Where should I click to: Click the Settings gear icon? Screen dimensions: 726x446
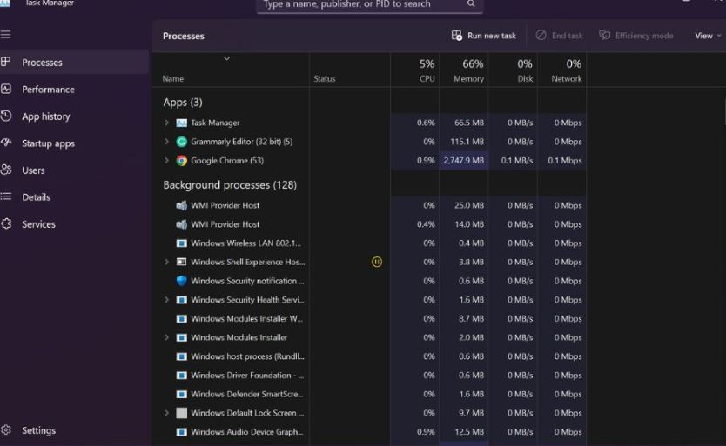5,429
